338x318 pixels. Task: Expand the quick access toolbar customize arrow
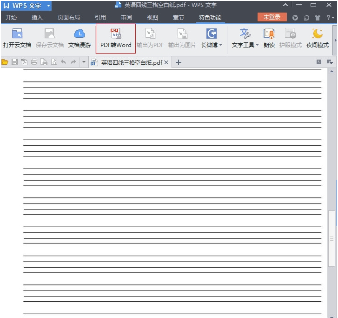tap(84, 62)
